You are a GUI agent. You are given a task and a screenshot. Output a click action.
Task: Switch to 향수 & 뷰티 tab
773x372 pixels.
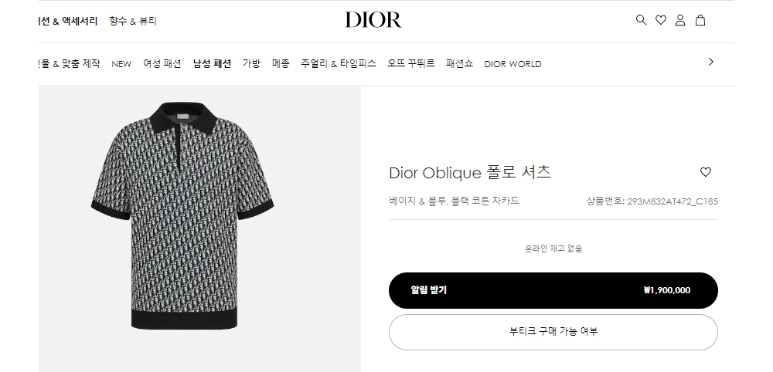(x=133, y=21)
